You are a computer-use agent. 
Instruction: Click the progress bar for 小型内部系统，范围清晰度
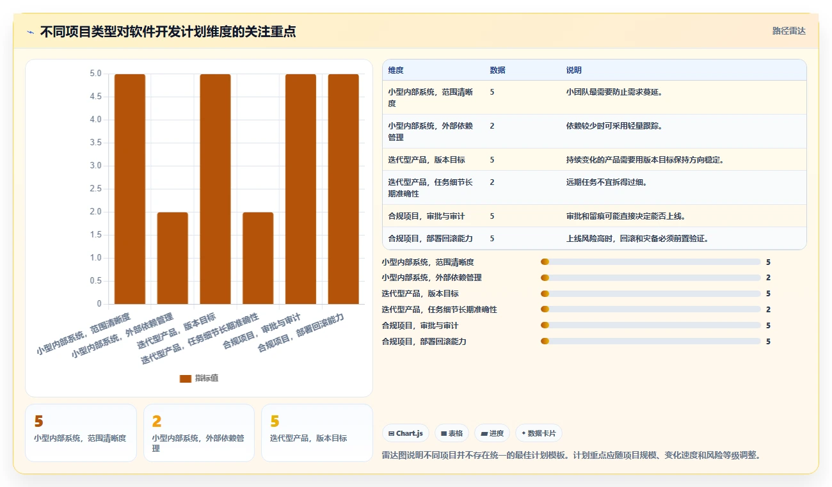(x=650, y=262)
